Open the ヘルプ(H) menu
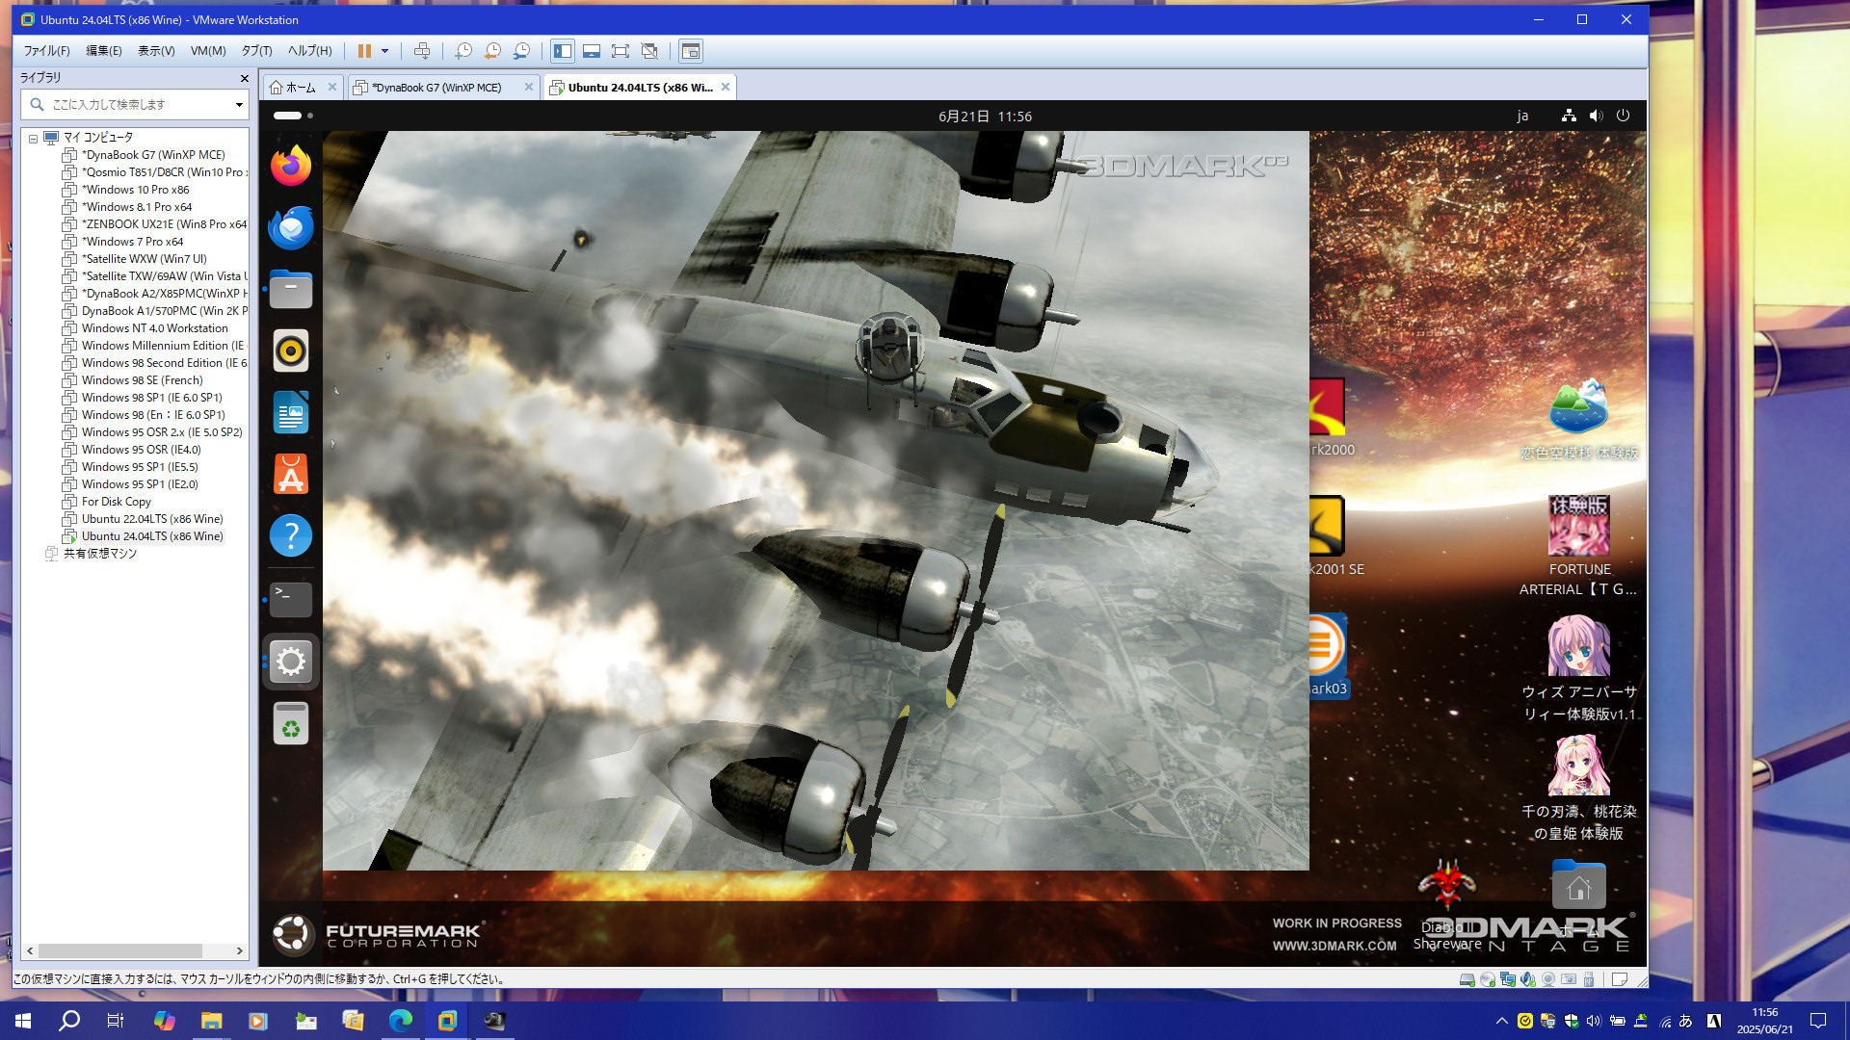 pyautogui.click(x=309, y=51)
